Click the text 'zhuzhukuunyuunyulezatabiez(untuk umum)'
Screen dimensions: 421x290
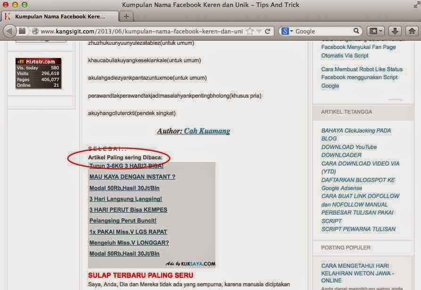141,43
